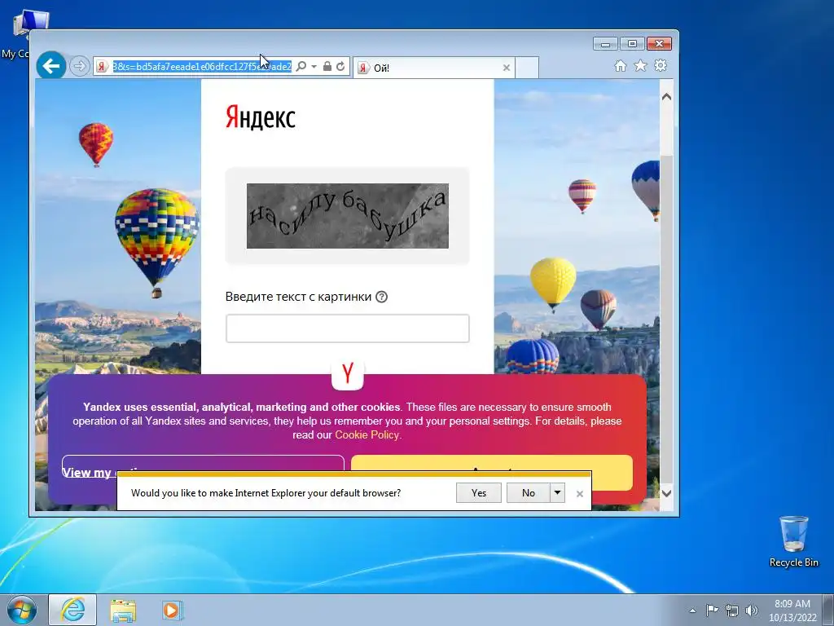Answer No to default browser prompt
This screenshot has height=626, width=834.
tap(528, 493)
